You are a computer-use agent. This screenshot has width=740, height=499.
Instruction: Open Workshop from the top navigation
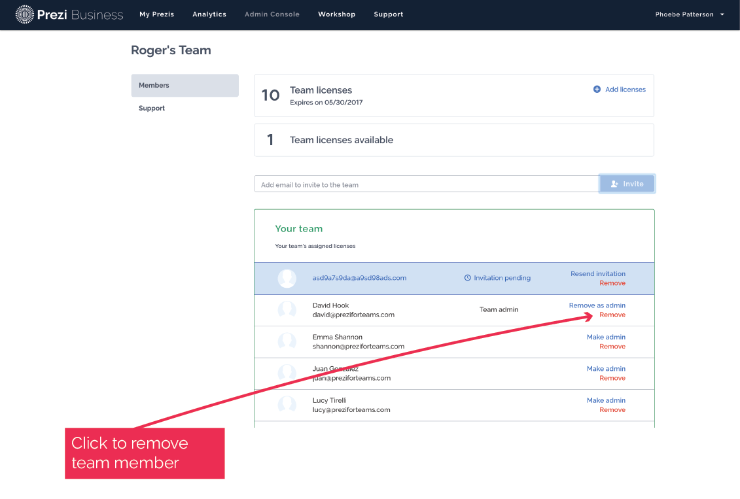tap(336, 14)
